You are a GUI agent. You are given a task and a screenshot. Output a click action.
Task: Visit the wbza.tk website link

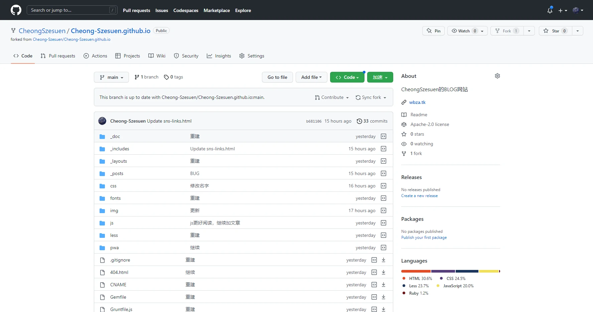pos(417,102)
